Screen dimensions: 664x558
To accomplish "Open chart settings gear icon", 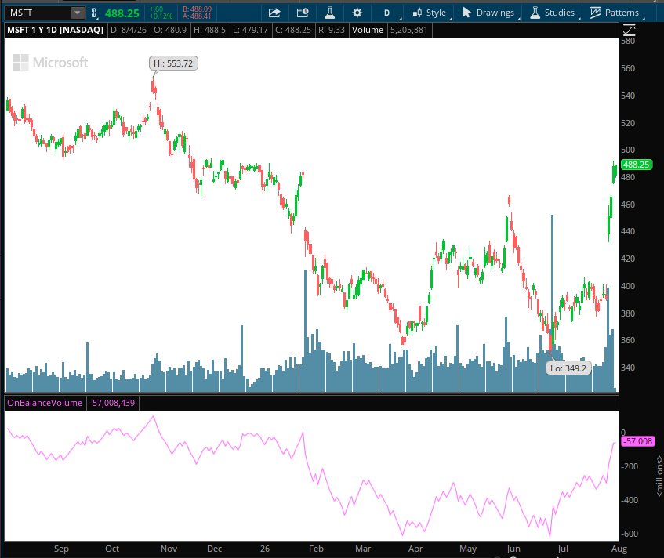I will point(357,13).
